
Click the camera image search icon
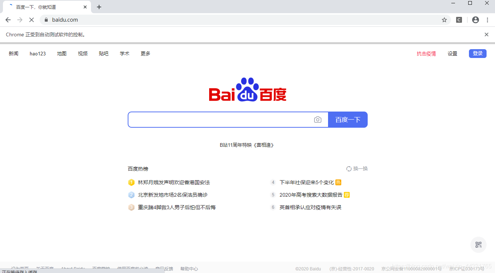(x=318, y=120)
